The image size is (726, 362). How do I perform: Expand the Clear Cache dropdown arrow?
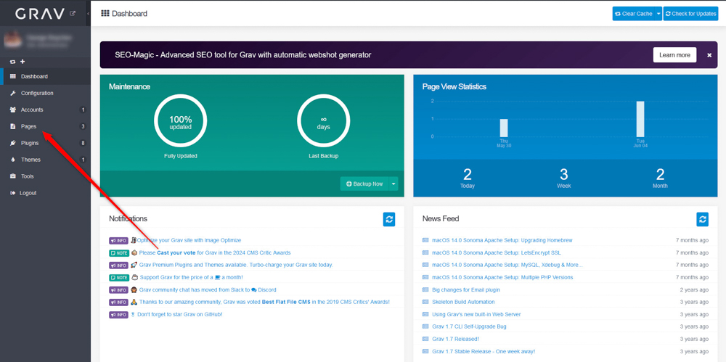click(x=658, y=14)
